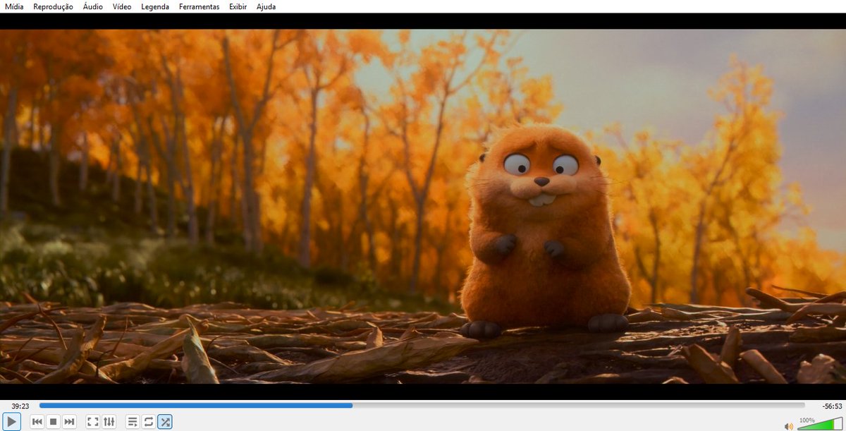846x431 pixels.
Task: Adjust the volume slider at 100%
Action: 819,424
